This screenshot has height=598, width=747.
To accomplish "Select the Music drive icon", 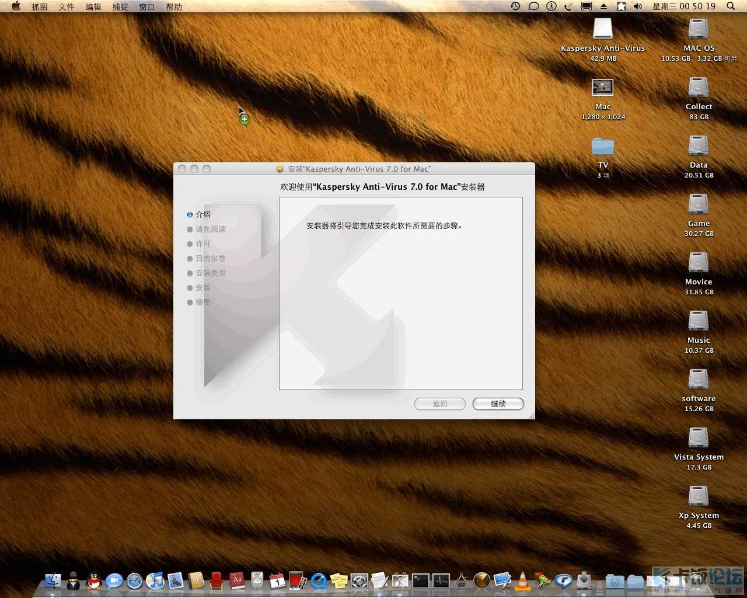I will [699, 321].
